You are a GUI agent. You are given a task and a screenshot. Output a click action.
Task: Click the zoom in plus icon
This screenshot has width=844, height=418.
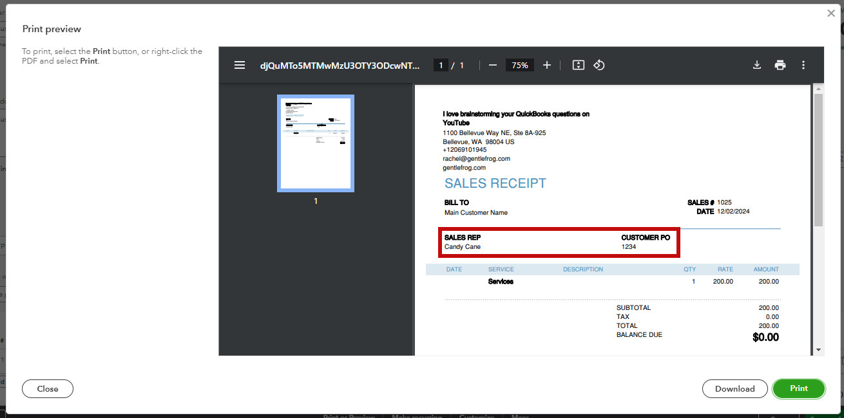tap(547, 65)
